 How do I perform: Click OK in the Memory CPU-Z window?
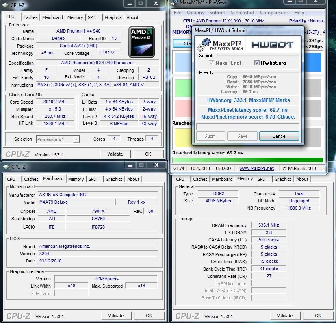(318, 316)
